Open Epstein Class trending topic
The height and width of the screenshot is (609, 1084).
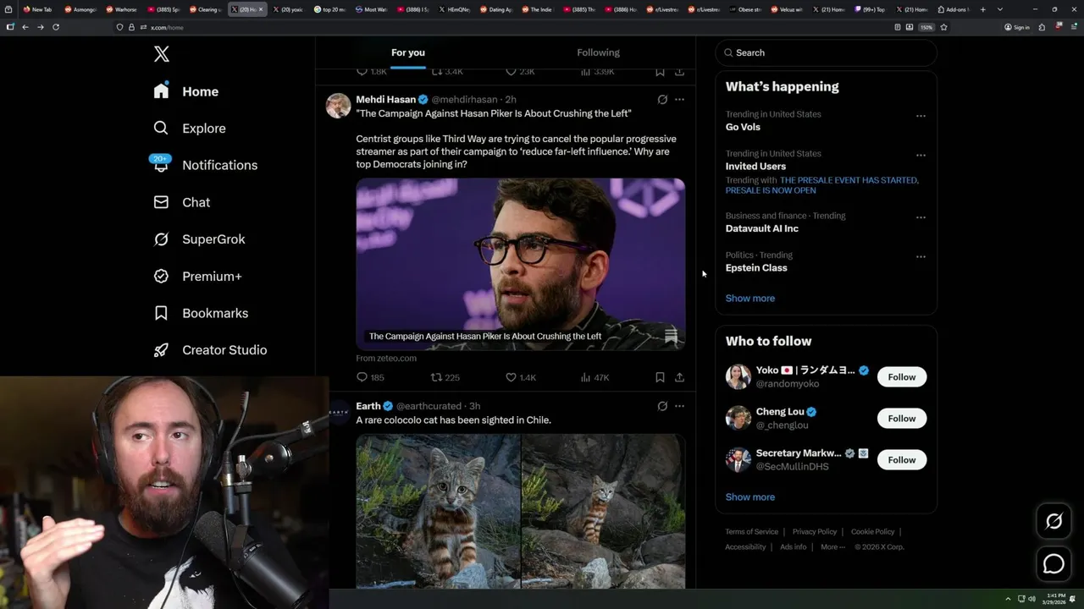click(756, 268)
